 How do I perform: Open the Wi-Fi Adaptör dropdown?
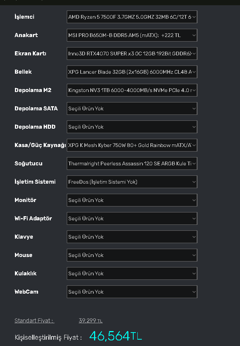tap(132, 218)
